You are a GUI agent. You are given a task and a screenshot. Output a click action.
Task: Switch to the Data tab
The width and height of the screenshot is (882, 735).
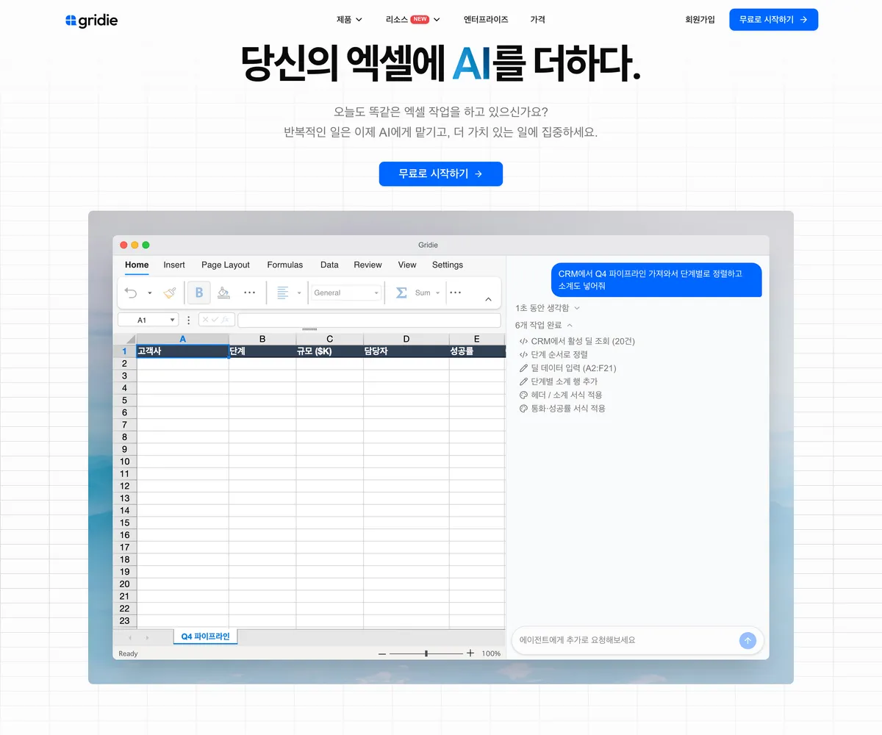pyautogui.click(x=329, y=265)
